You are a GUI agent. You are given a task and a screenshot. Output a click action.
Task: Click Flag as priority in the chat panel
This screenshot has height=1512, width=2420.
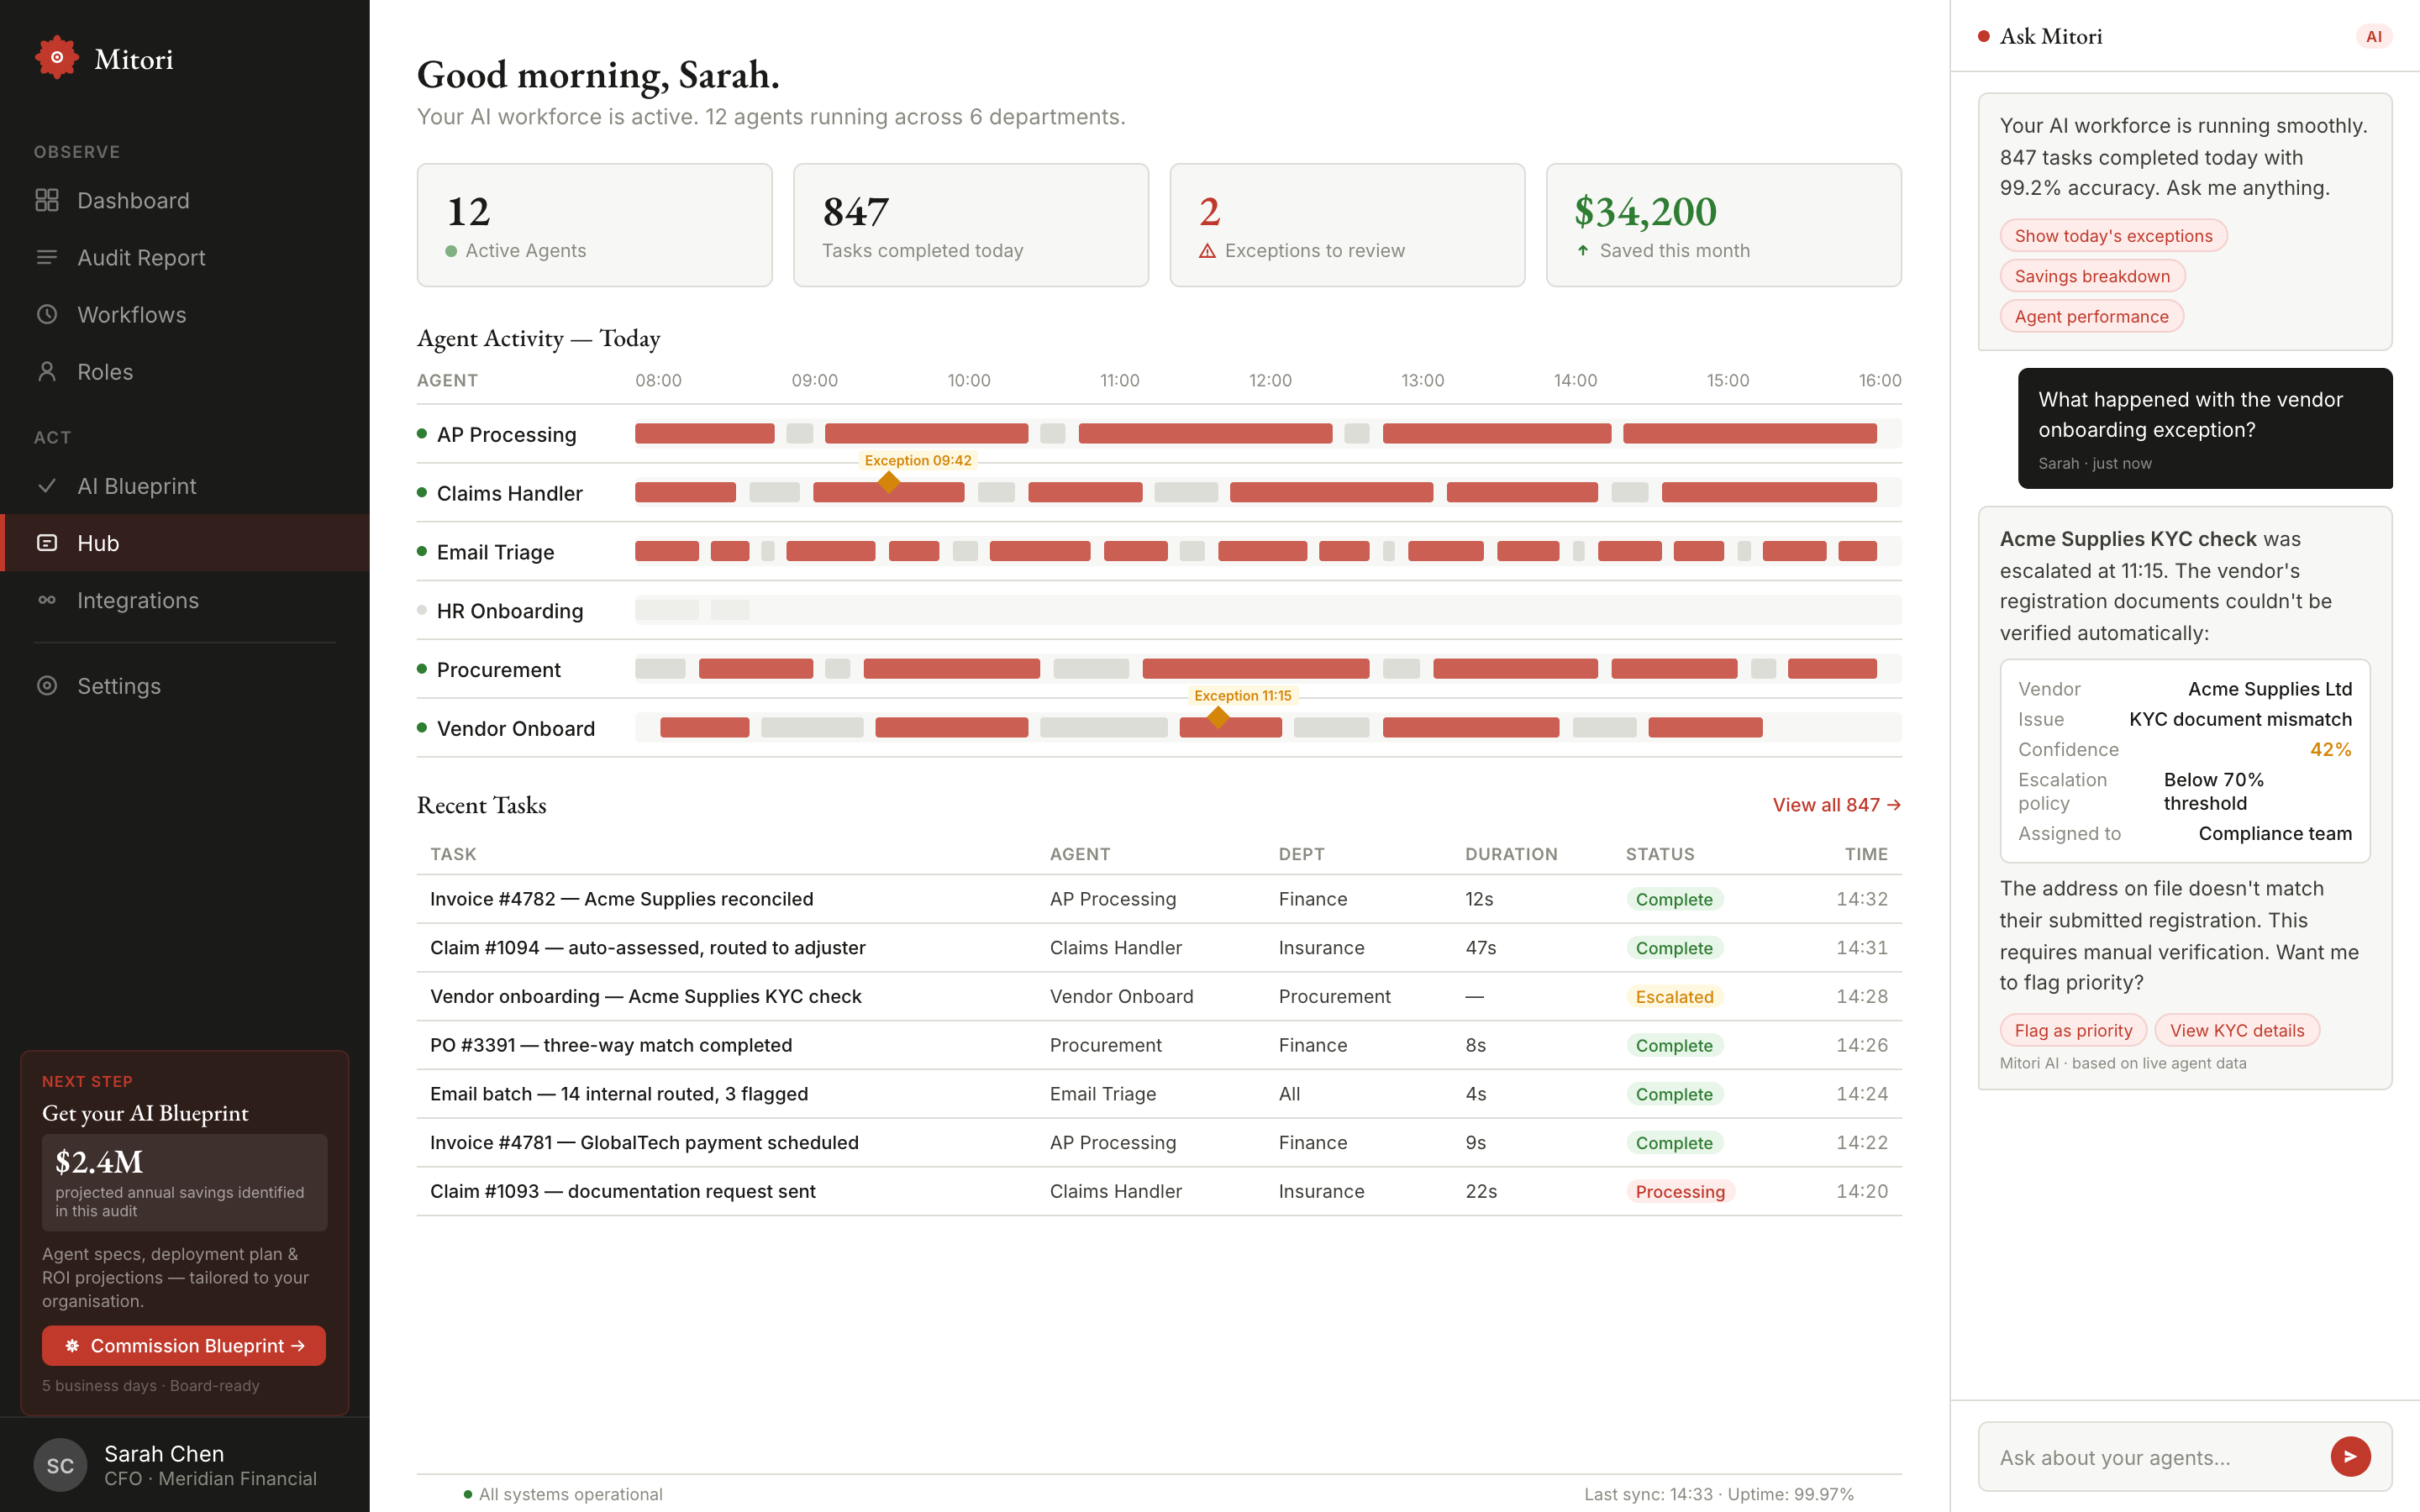pos(2073,1030)
